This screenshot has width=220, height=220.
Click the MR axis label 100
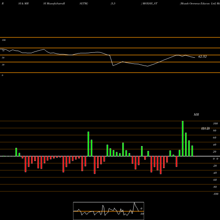[216, 124]
